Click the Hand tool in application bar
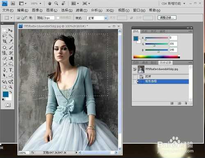Image resolution: width=205 pixels, height=158 pixels. point(50,3)
